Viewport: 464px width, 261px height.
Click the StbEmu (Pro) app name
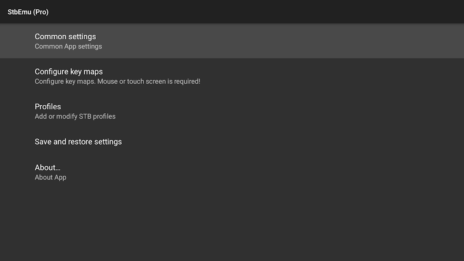[x=28, y=12]
